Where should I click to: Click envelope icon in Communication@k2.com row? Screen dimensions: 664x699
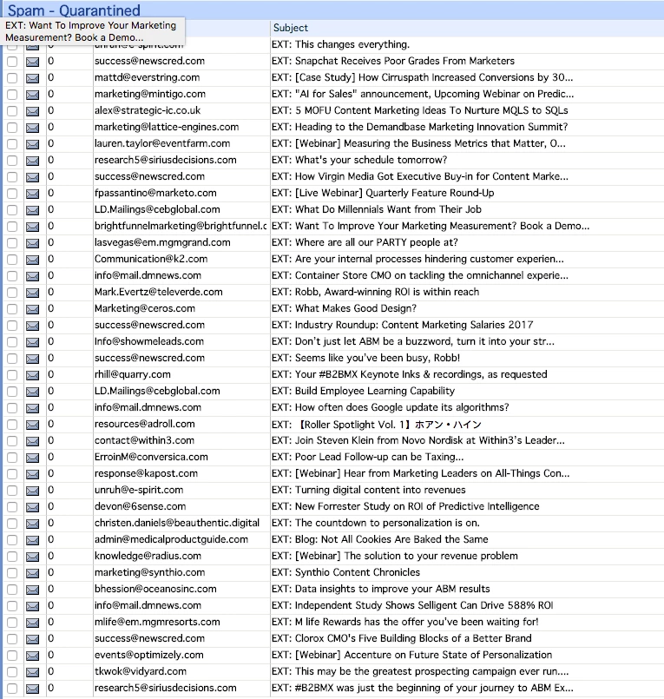coord(32,260)
